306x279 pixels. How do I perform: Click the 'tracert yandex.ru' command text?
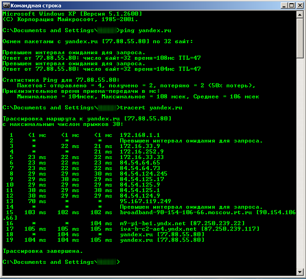coord(150,108)
